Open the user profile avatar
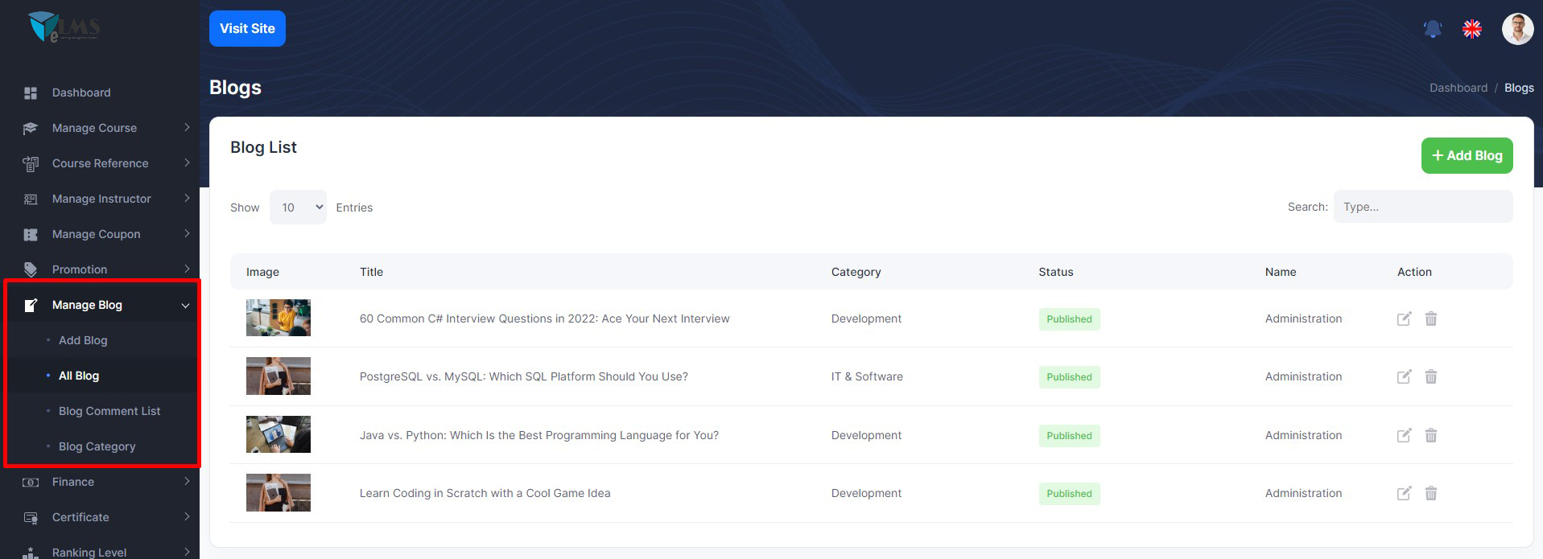 [1517, 30]
